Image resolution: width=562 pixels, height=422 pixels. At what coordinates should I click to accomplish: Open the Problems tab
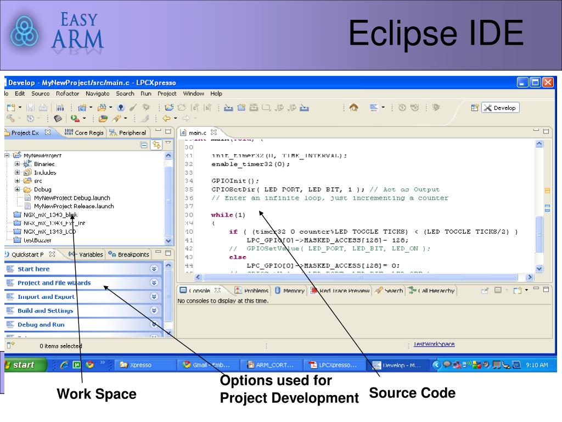tap(251, 290)
